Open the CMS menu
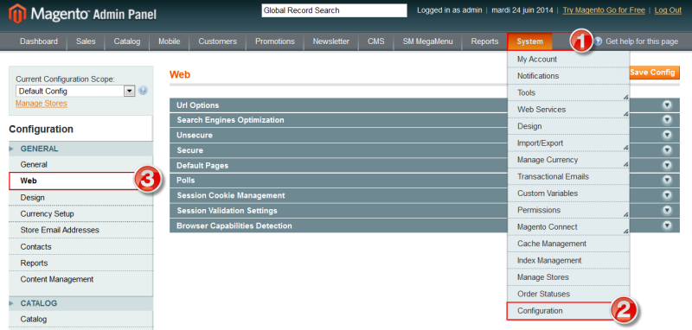 pos(376,41)
